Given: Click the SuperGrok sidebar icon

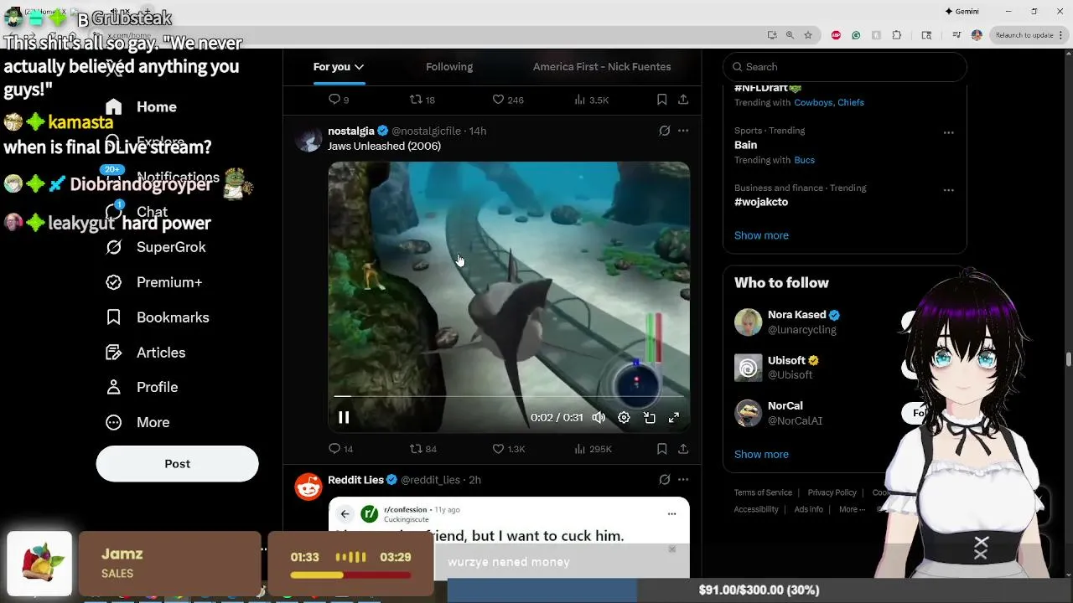Looking at the screenshot, I should click(114, 247).
